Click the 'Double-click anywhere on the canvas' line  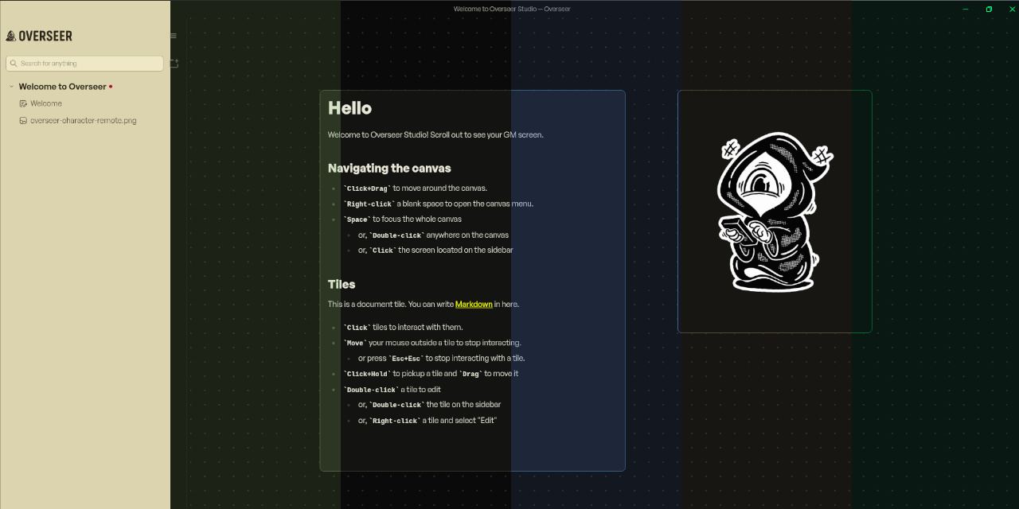433,235
